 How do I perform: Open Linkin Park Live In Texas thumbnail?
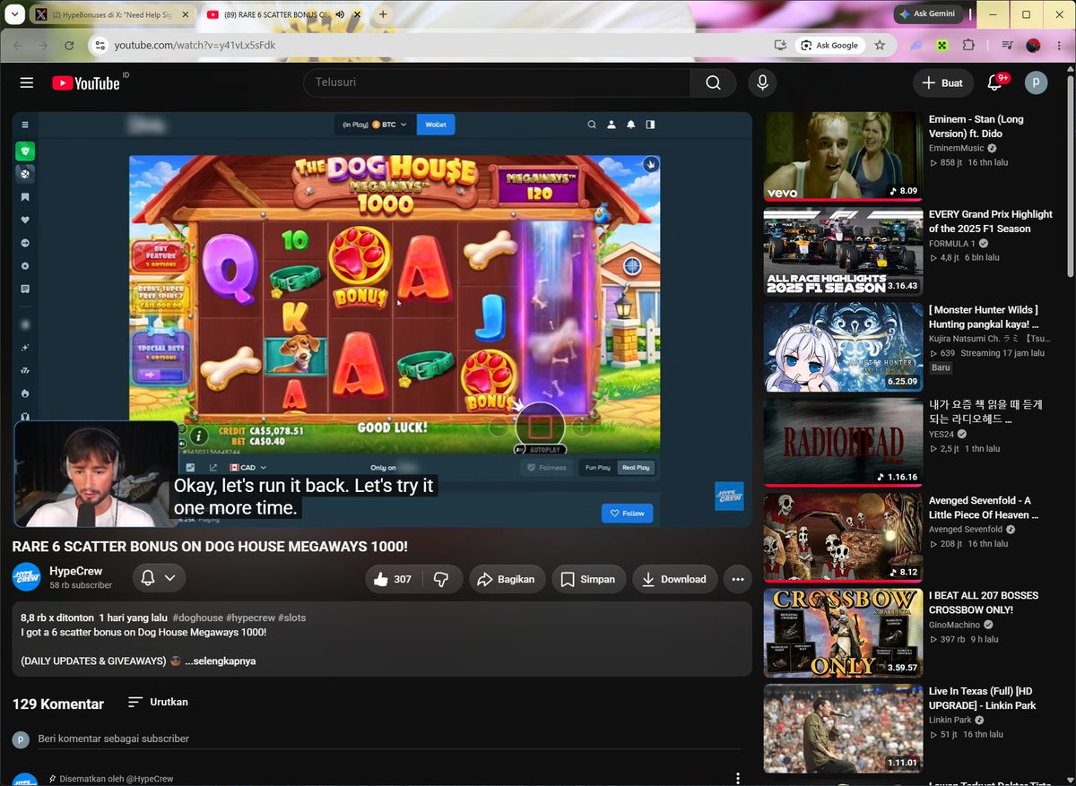click(x=843, y=728)
